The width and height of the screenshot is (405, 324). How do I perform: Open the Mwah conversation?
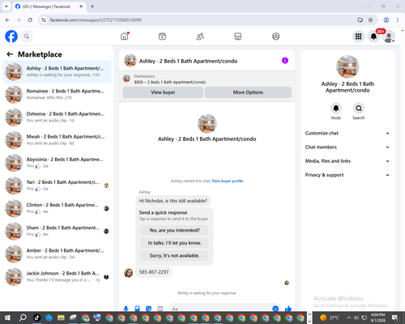[x=57, y=140]
